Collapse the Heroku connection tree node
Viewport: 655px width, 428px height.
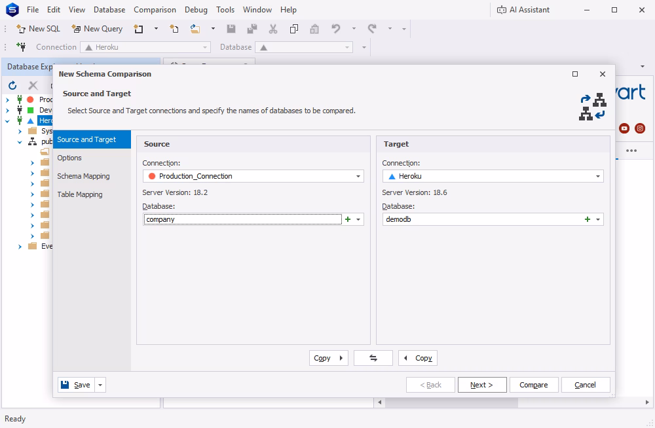[x=7, y=120]
